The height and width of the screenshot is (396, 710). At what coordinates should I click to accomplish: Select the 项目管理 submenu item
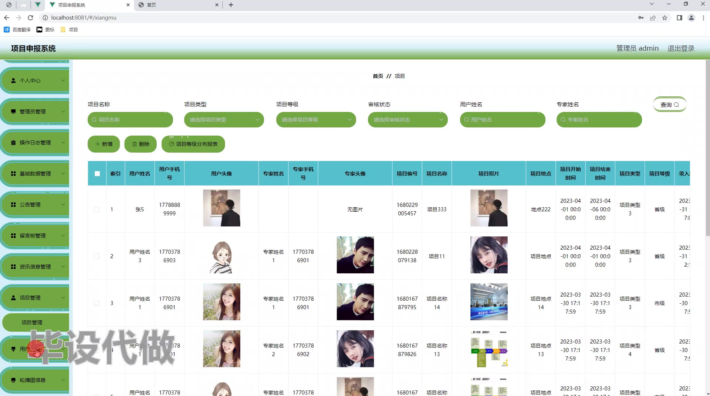[x=35, y=322]
